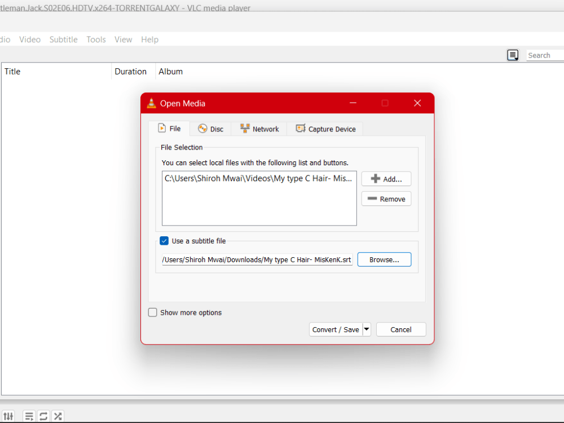Minimize the Open Media dialog

353,103
